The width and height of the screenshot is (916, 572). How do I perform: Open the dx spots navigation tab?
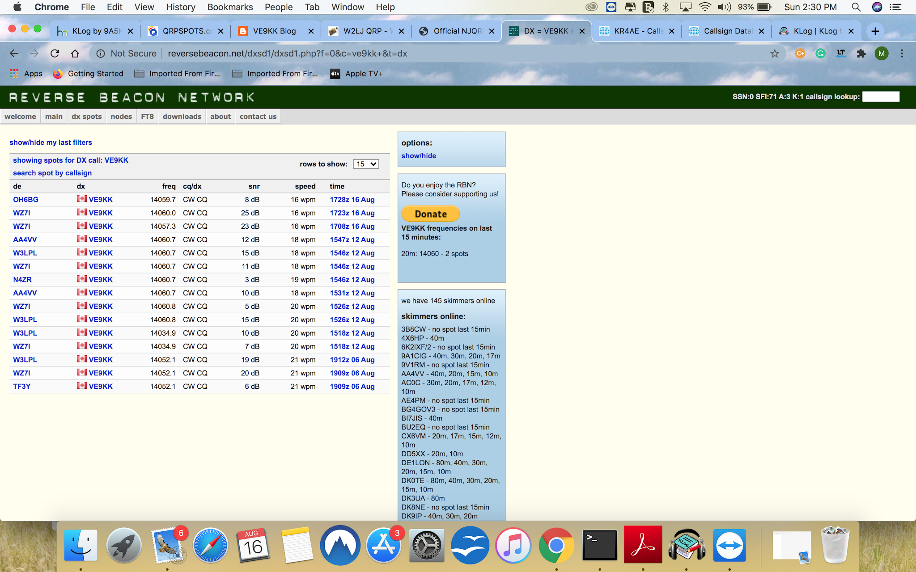(86, 117)
